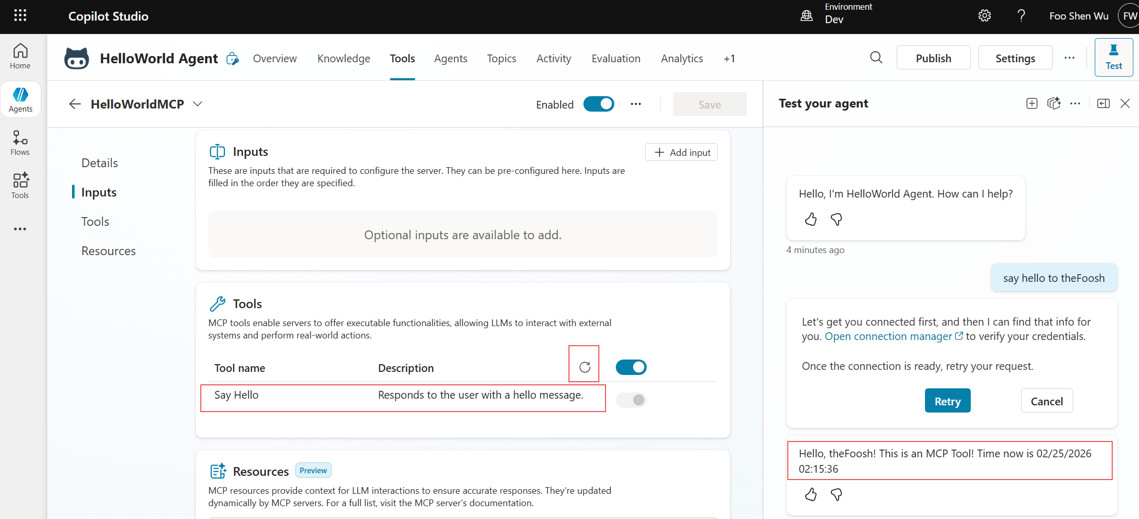Close the Test your agent panel

[1125, 103]
